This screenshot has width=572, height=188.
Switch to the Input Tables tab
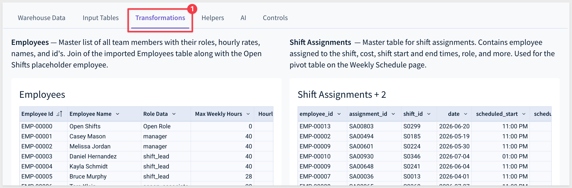click(101, 18)
